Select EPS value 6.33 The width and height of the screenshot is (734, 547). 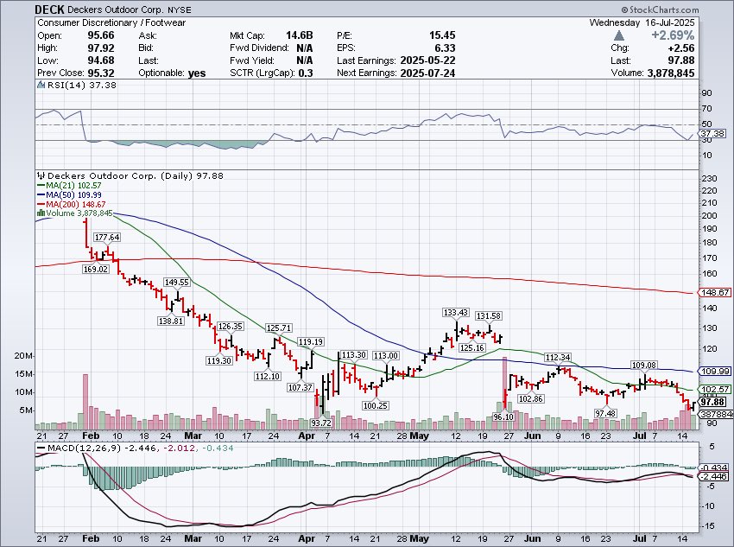[445, 48]
